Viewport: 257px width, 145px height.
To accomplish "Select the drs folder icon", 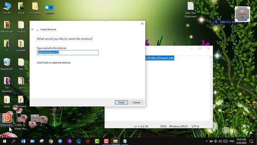I will click(x=21, y=83).
